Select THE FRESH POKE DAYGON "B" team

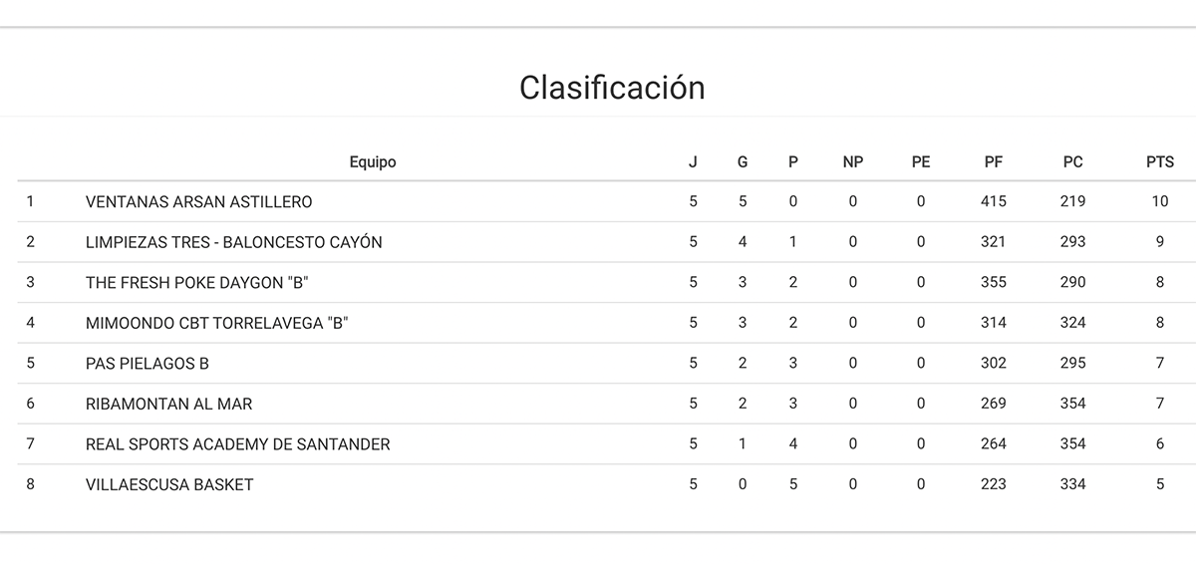pos(197,282)
